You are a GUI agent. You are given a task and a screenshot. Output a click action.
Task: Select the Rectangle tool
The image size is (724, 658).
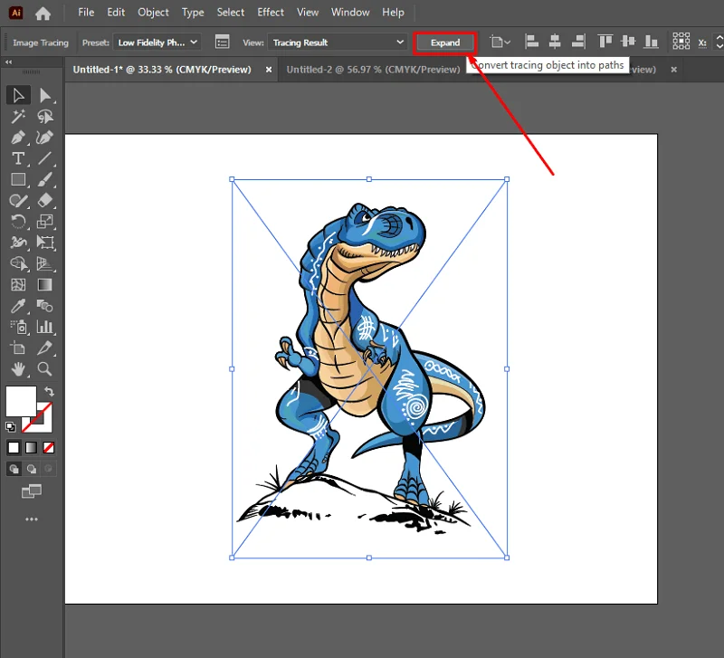(18, 179)
